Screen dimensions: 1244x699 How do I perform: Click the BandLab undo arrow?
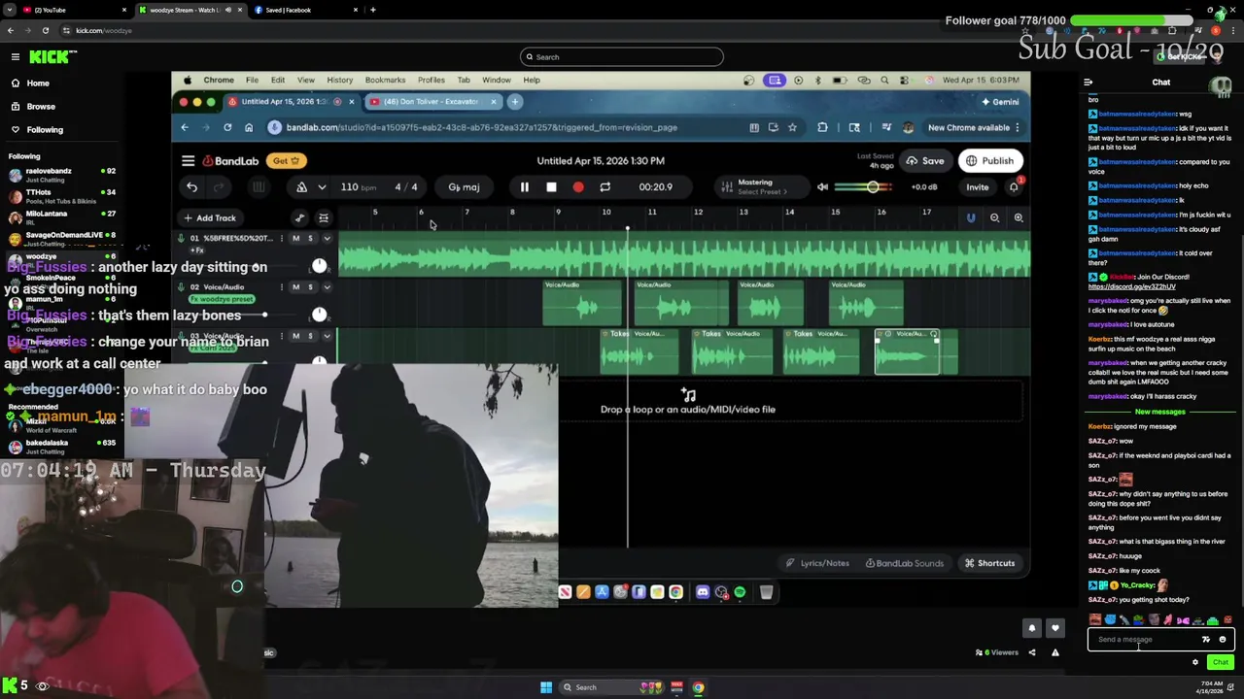(192, 187)
